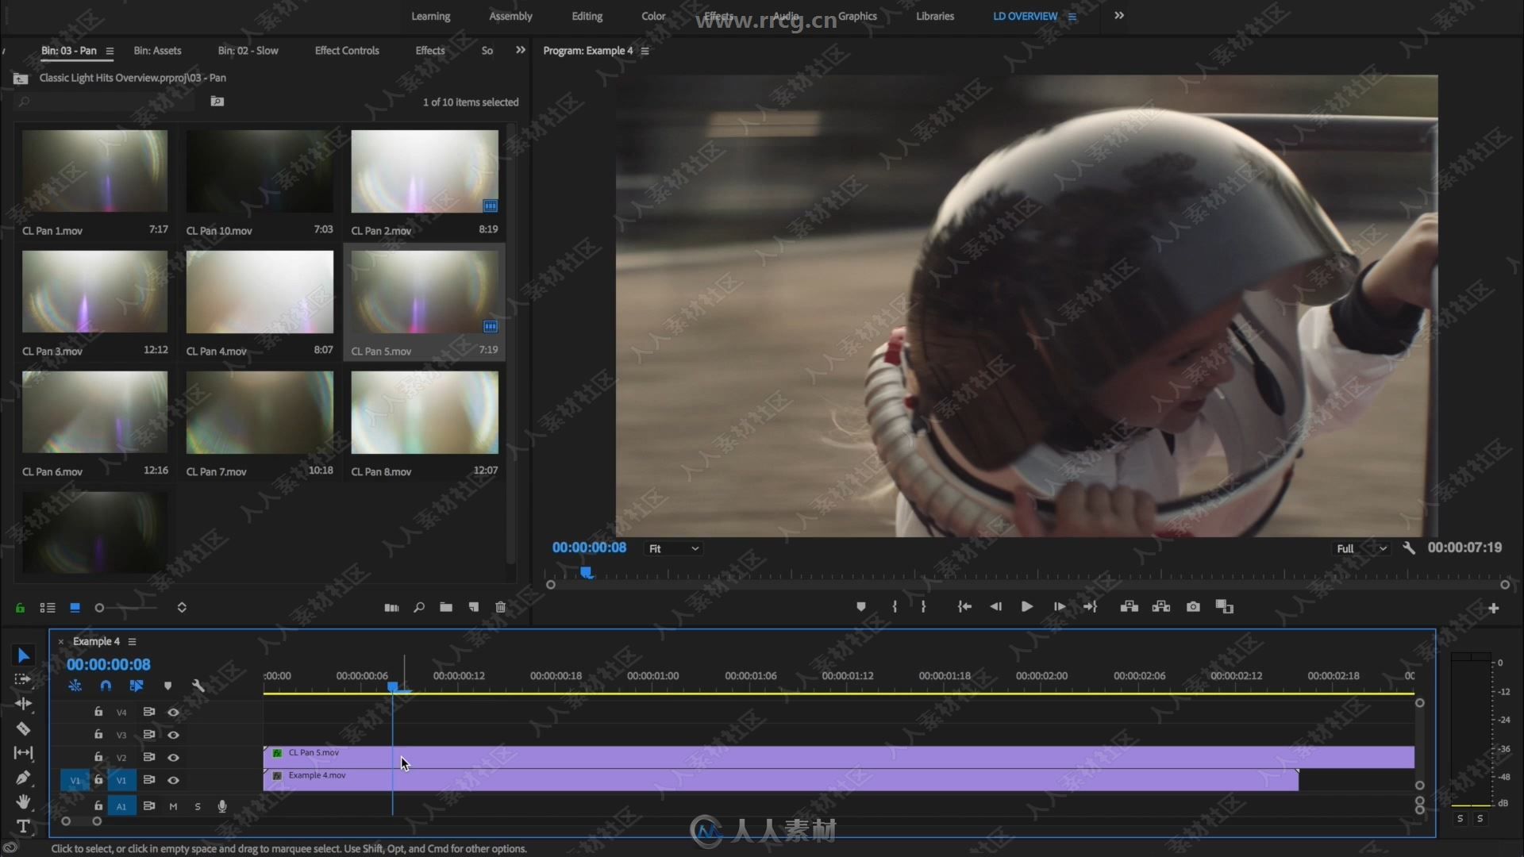Solo the A1 audio track
This screenshot has width=1524, height=857.
pyautogui.click(x=198, y=806)
